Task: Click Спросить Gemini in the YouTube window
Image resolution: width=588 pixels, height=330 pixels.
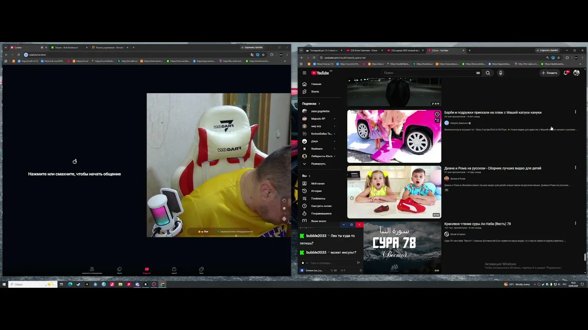Action: pos(547,50)
